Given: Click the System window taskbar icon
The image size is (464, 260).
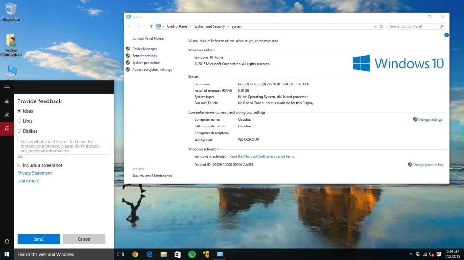Looking at the screenshot, I should (220, 254).
